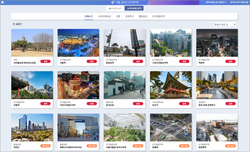Select the 전체보기 tab
The image size is (250, 152).
tap(88, 16)
